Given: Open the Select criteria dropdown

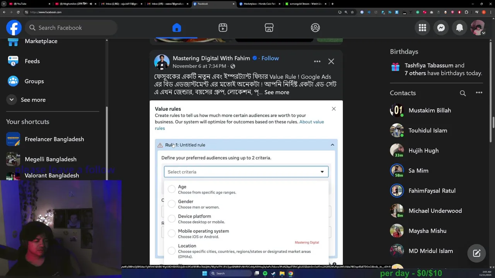Looking at the screenshot, I should click(246, 172).
